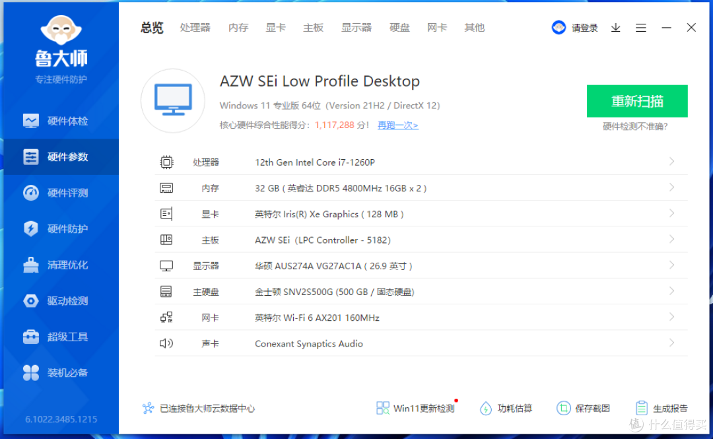
Task: Open 硬件体检 in the sidebar
Action: (x=61, y=121)
